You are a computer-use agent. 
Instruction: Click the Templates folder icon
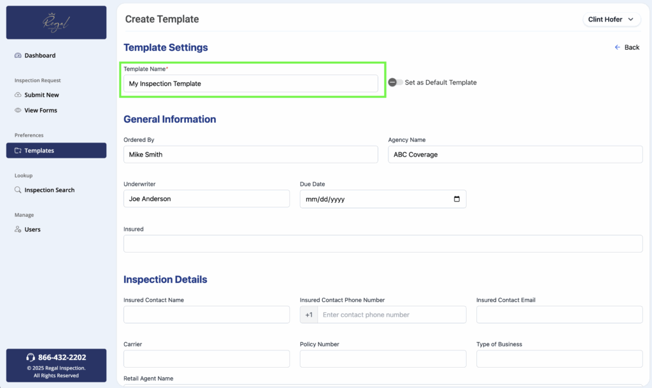[18, 151]
